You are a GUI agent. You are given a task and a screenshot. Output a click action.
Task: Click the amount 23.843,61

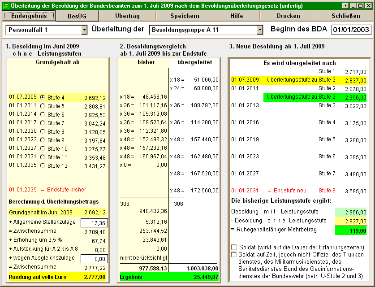click(155, 240)
